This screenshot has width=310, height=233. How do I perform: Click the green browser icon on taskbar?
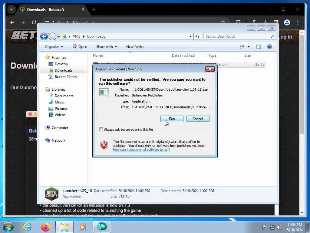coord(102,227)
